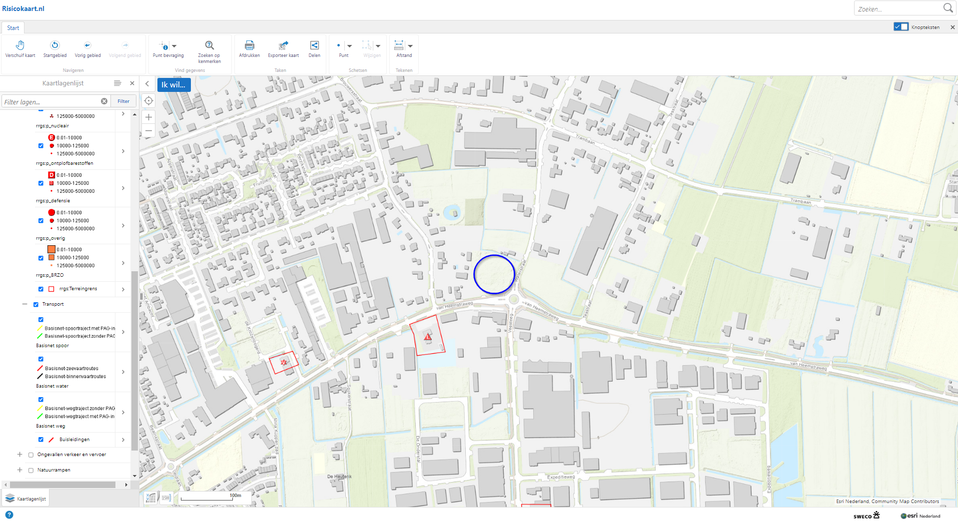Viewport: 958px width, 524px height.
Task: Zoom in with the plus map button
Action: point(148,117)
